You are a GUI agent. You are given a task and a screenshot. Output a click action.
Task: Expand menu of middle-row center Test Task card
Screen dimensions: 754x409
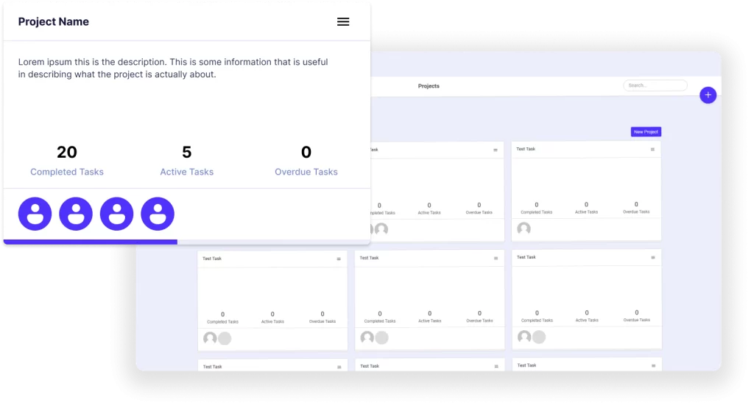tap(496, 258)
